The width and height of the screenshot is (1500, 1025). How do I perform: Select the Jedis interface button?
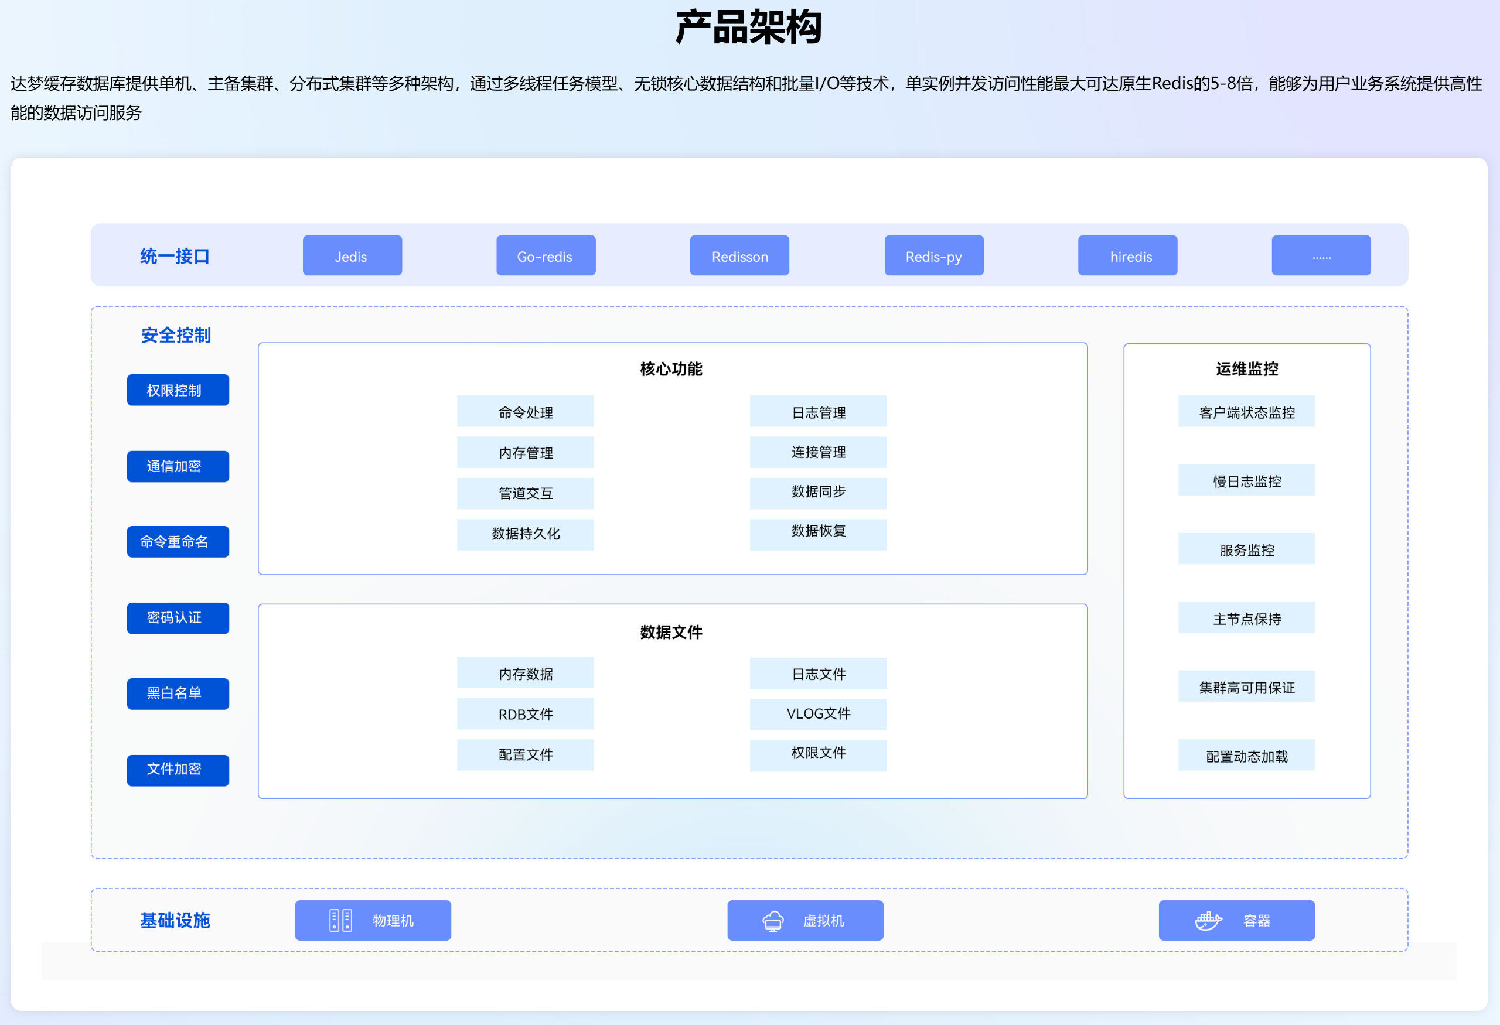tap(352, 255)
